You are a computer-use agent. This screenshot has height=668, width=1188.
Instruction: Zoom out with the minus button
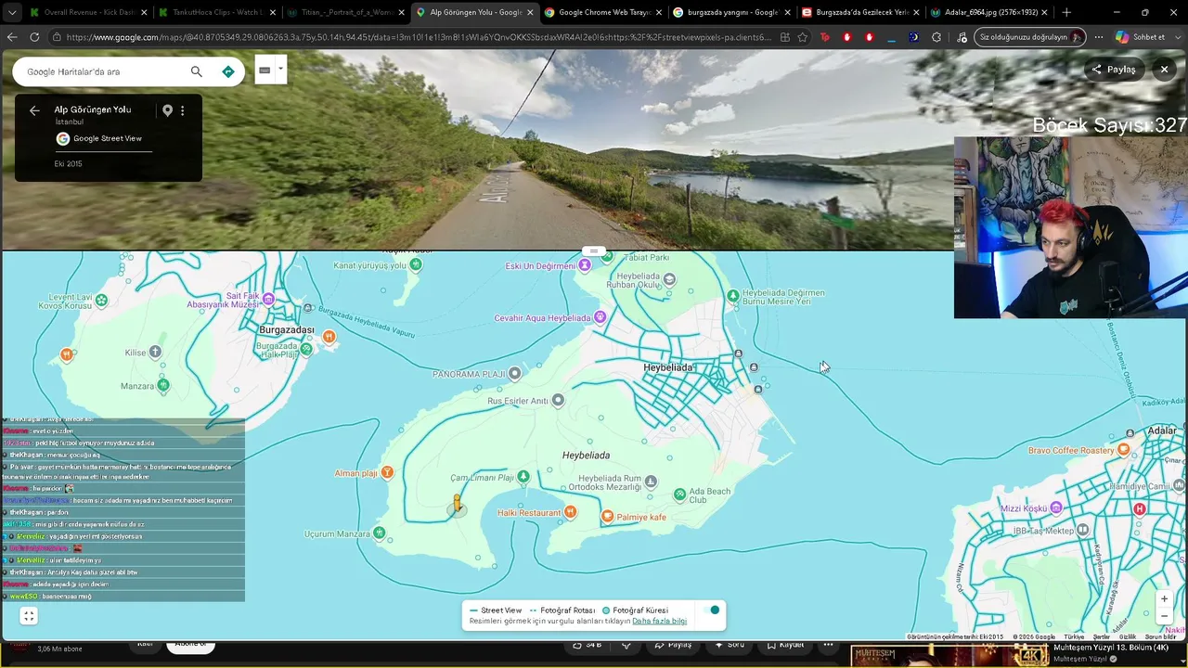[x=1164, y=616]
